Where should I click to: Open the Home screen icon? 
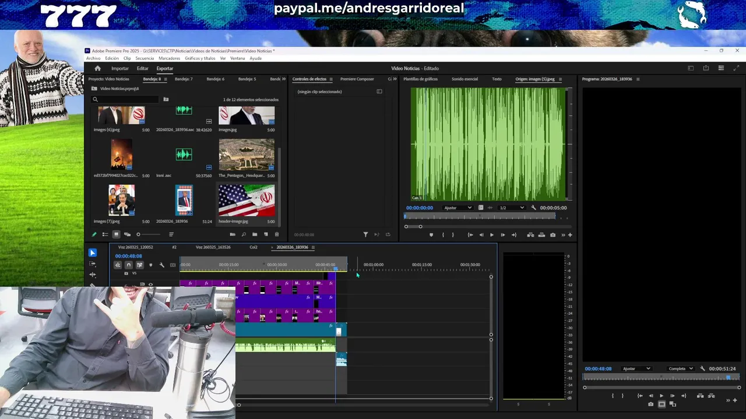pos(97,68)
